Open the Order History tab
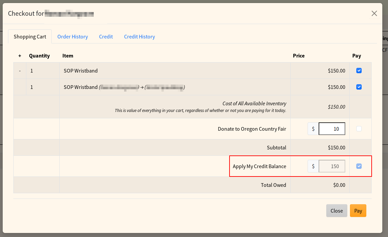 pos(72,37)
